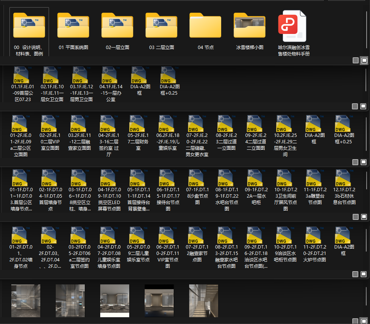The width and height of the screenshot is (370, 324).
Task: Select DWG file 03-1F.DT.06 挑空区立柱、墙身
Action: [80, 190]
